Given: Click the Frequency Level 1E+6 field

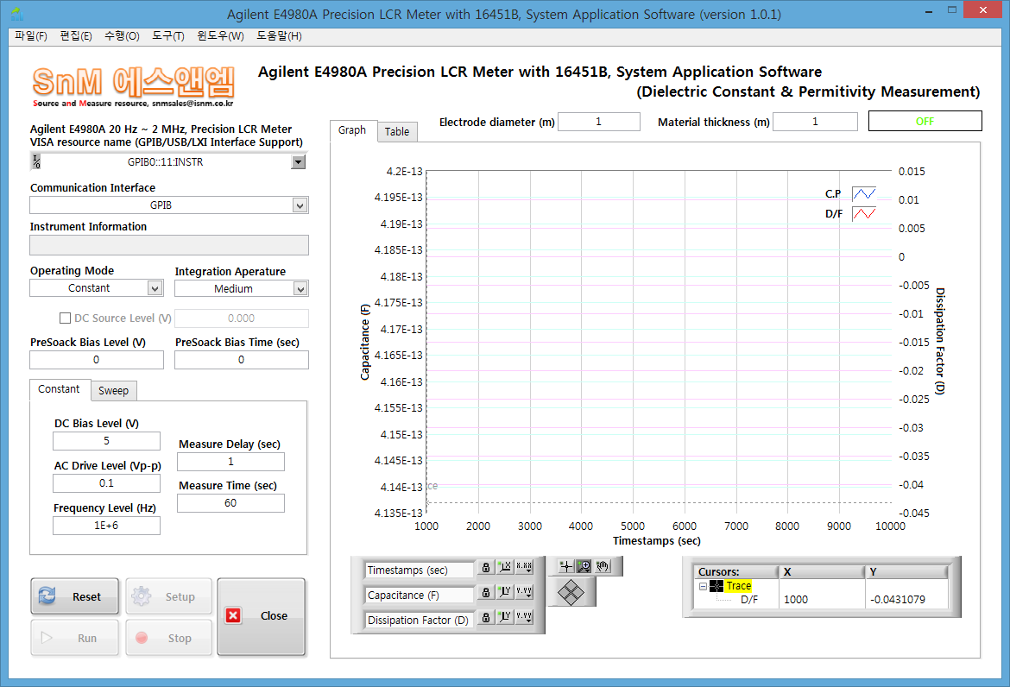Looking at the screenshot, I should 106,526.
